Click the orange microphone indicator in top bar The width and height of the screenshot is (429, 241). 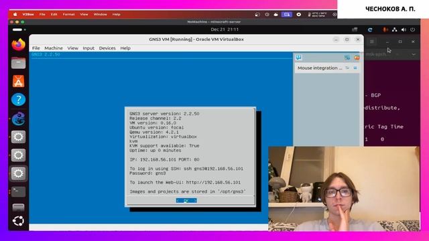coord(385,29)
